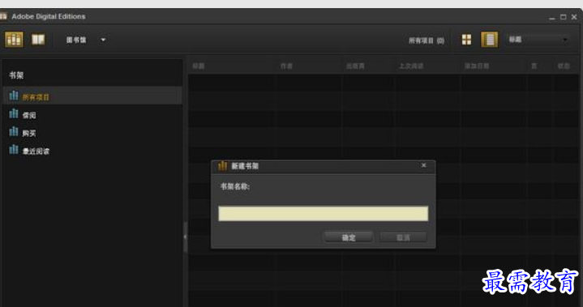
Task: Open the 标题 sort-by dropdown
Action: 538,40
